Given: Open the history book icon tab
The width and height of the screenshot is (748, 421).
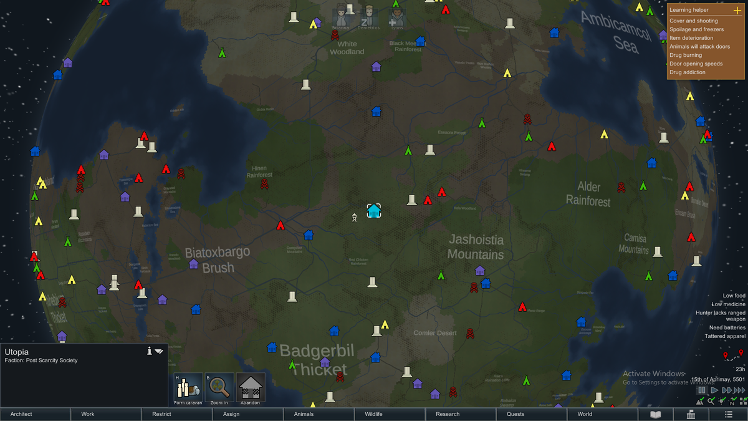Looking at the screenshot, I should (x=656, y=414).
